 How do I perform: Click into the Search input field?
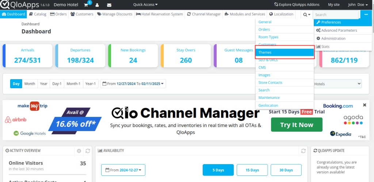(x=336, y=15)
